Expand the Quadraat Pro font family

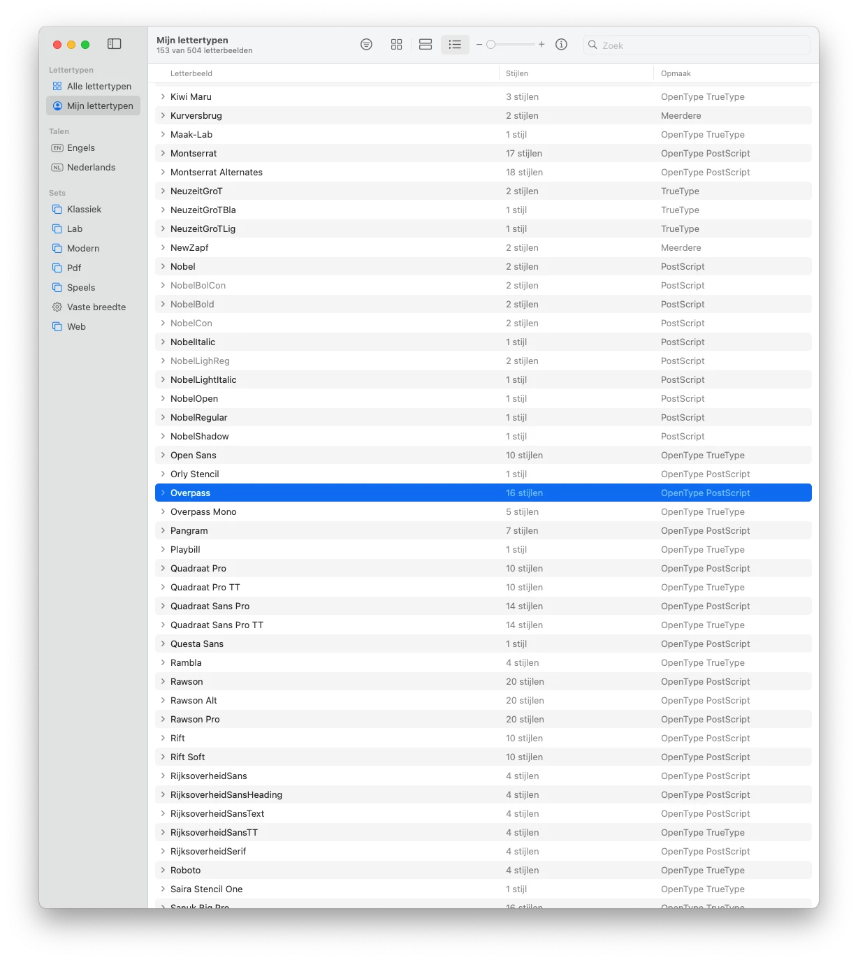[163, 568]
